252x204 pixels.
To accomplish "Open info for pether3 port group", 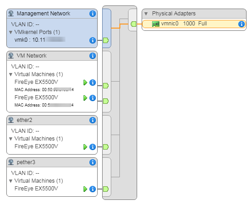I will pos(93,162).
